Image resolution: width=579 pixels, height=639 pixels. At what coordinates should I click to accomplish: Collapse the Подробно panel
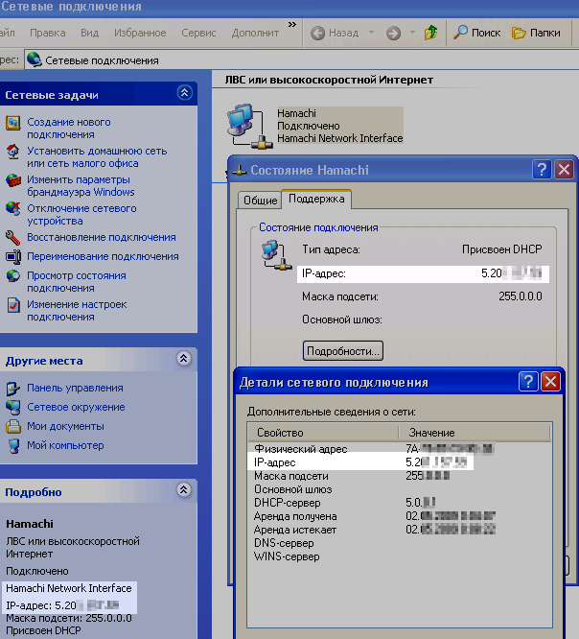coord(184,489)
